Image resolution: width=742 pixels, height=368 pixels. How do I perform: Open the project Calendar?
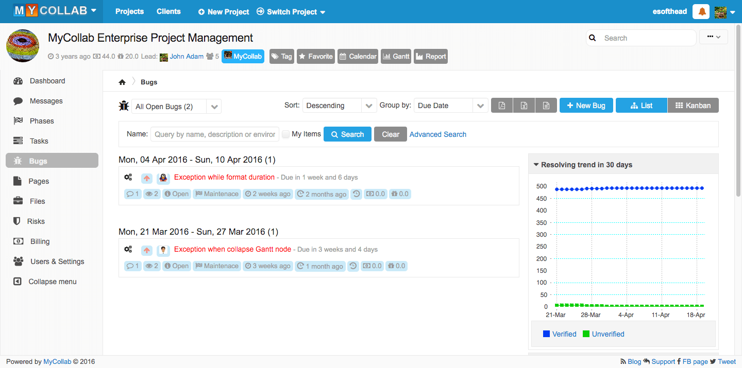pos(358,56)
